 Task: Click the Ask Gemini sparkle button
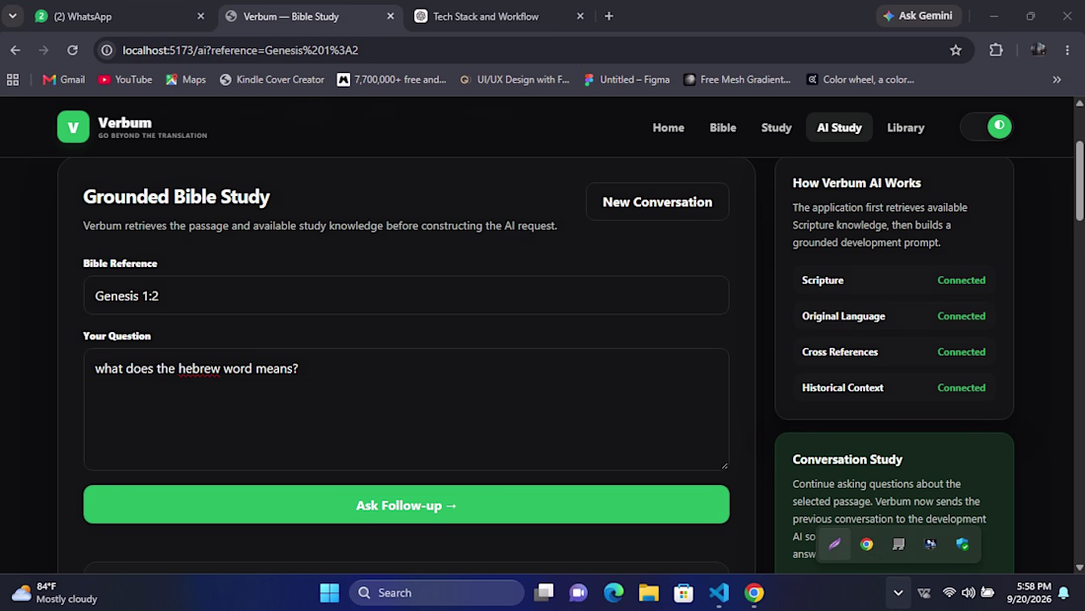(x=917, y=16)
